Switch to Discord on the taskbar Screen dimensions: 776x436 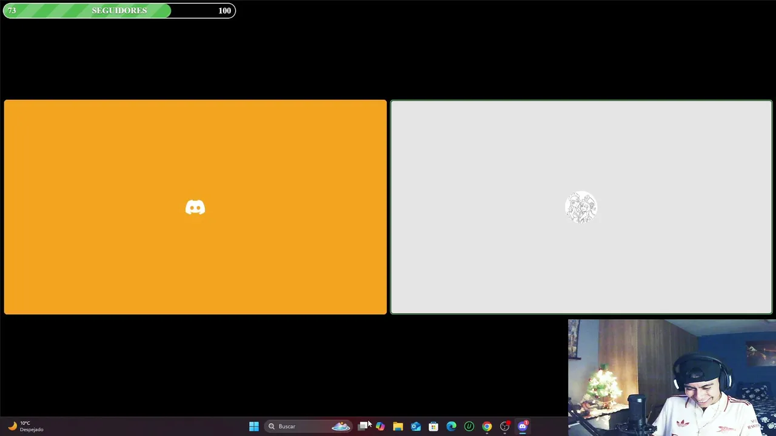click(523, 426)
